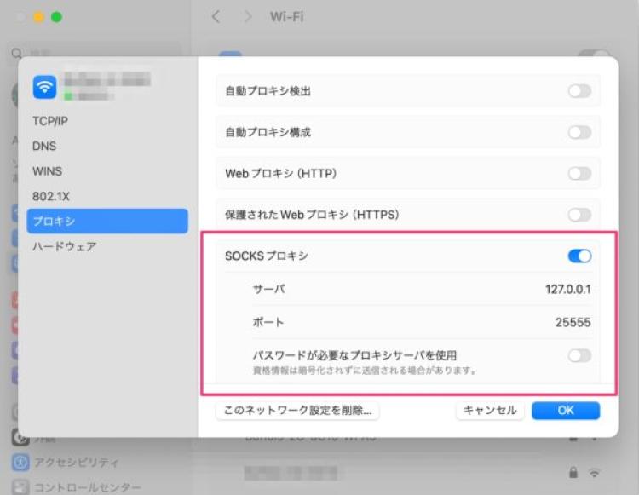Toggle 保護されたWebプロキシ (HTTPS) on
The height and width of the screenshot is (495, 639).
[579, 215]
